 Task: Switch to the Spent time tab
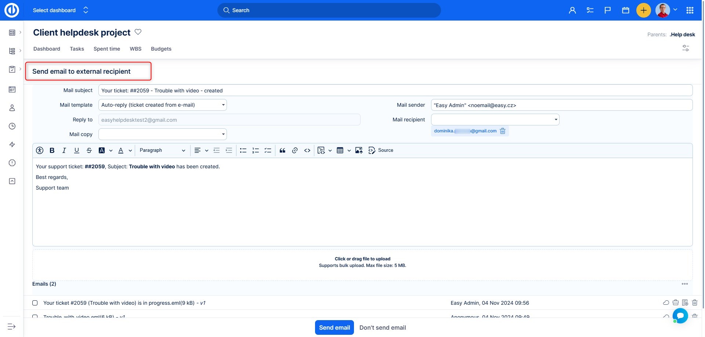click(x=107, y=49)
